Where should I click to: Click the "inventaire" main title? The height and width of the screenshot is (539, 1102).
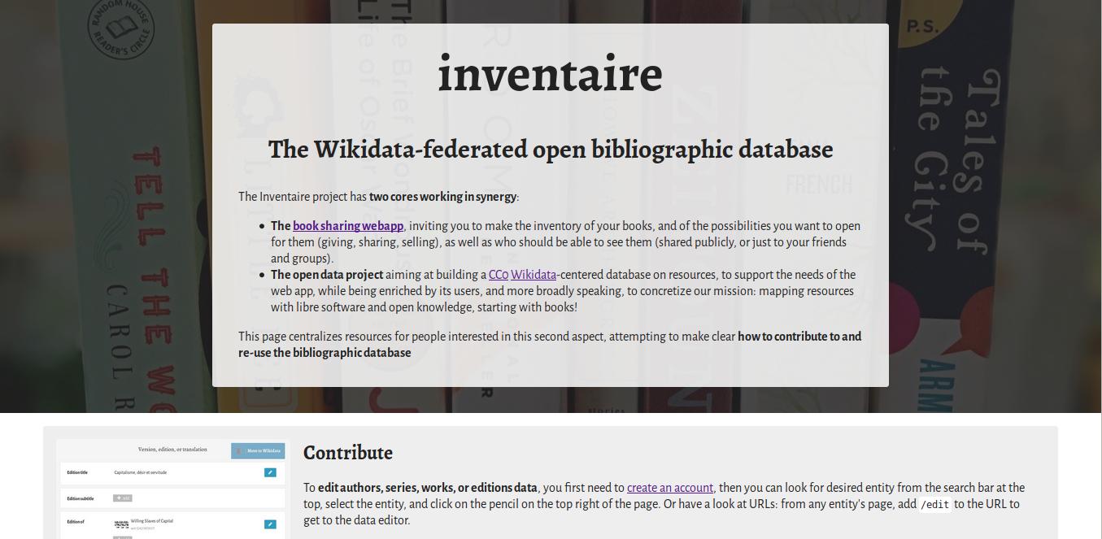coord(551,74)
